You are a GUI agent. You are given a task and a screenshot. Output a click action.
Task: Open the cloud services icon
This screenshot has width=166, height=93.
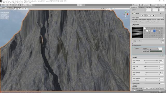click(141, 5)
